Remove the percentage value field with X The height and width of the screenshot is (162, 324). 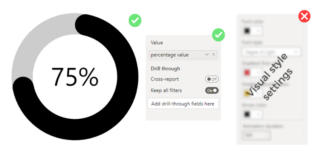[x=214, y=55]
